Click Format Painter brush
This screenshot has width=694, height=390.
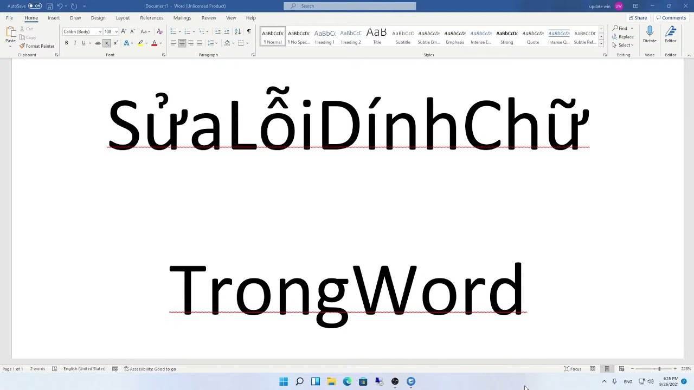coord(37,46)
